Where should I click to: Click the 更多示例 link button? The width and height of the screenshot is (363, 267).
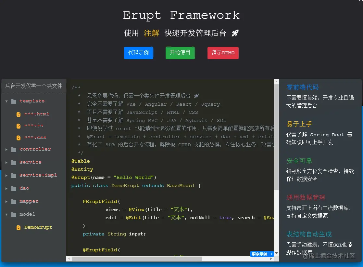(262, 254)
